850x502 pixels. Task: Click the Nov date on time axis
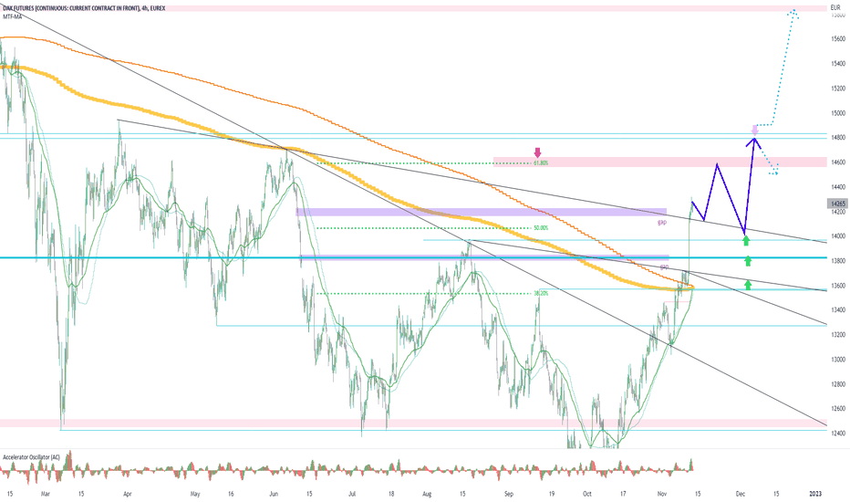662,494
